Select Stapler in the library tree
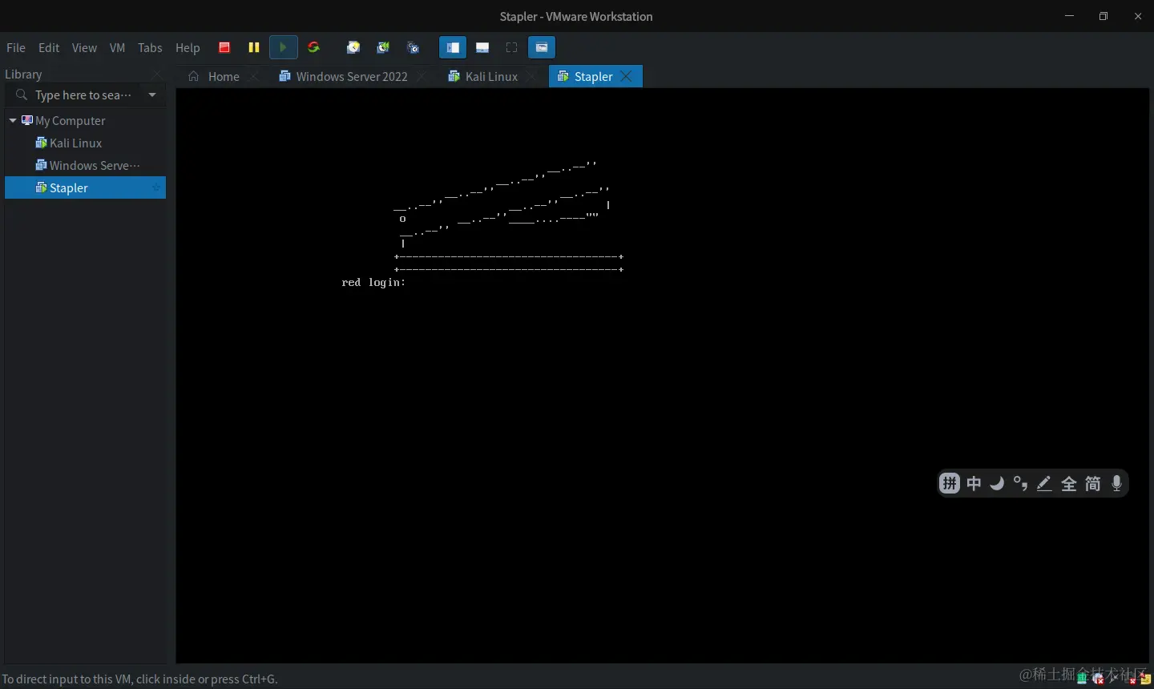Viewport: 1154px width, 689px height. [85, 187]
